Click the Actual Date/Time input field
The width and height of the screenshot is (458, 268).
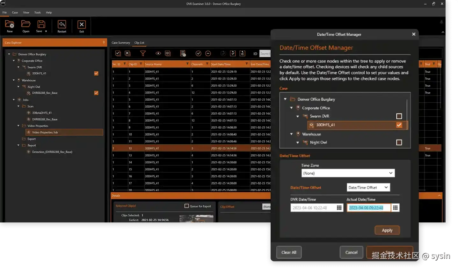tap(369, 208)
